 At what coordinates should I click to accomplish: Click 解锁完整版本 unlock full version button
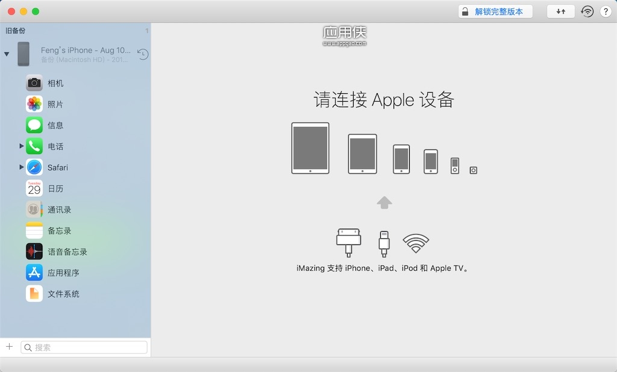coord(495,11)
